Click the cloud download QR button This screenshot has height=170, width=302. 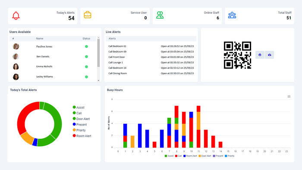270,55
